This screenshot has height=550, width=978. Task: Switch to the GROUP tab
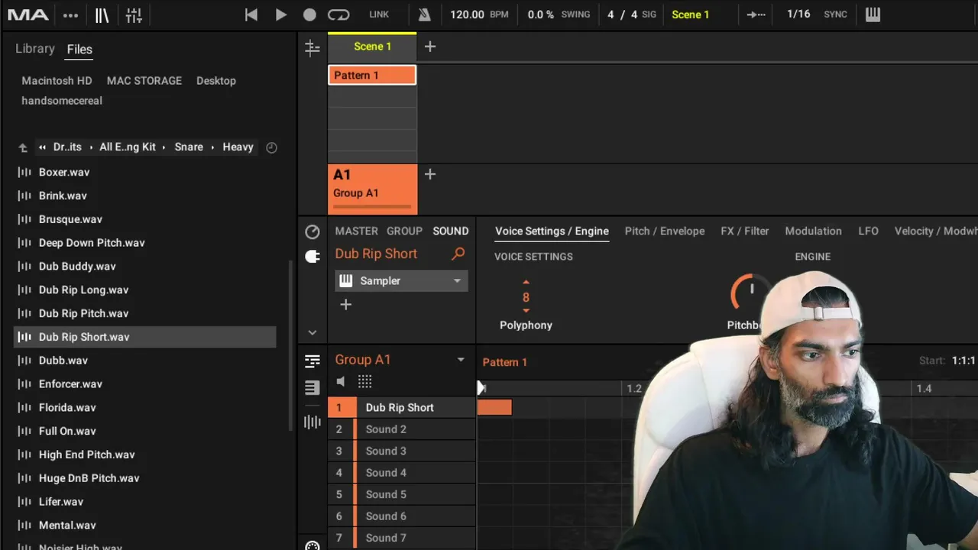click(404, 231)
